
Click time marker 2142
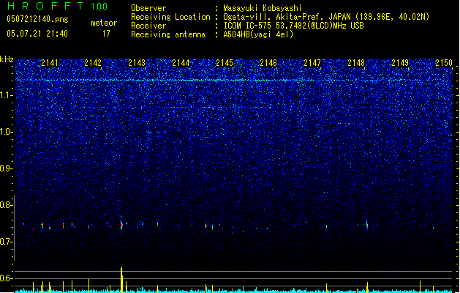click(93, 63)
